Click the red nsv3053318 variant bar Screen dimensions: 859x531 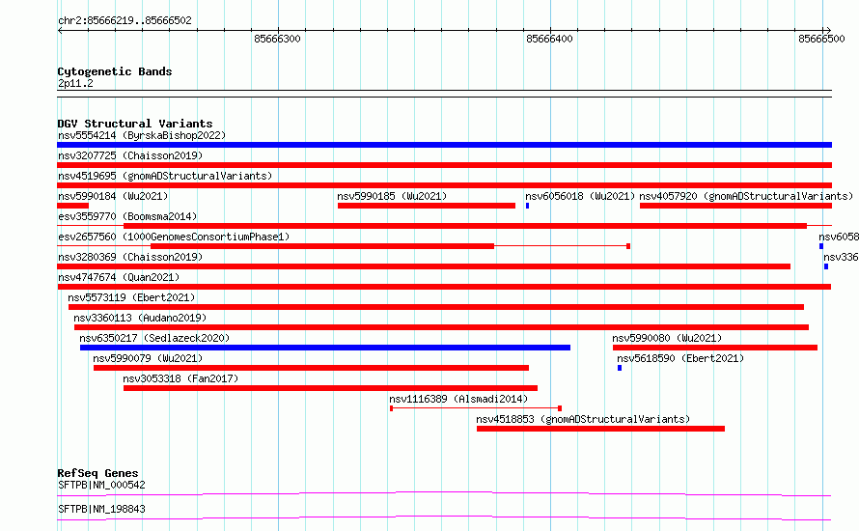pos(330,388)
